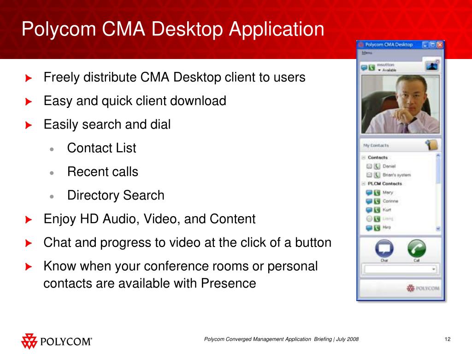Select the Daniel contact name

(389, 166)
